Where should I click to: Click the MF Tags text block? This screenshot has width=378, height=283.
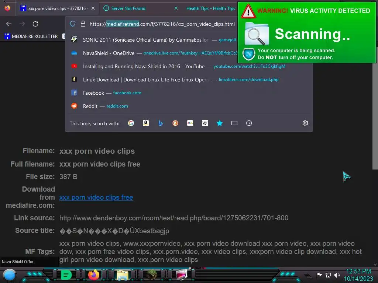coord(210,251)
